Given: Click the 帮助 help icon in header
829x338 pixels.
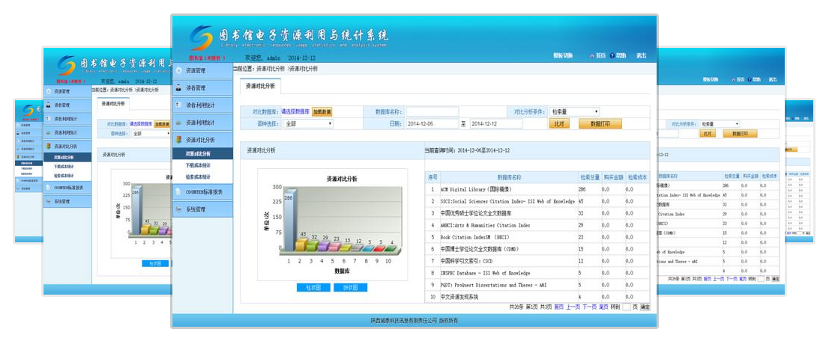Looking at the screenshot, I should coord(612,55).
